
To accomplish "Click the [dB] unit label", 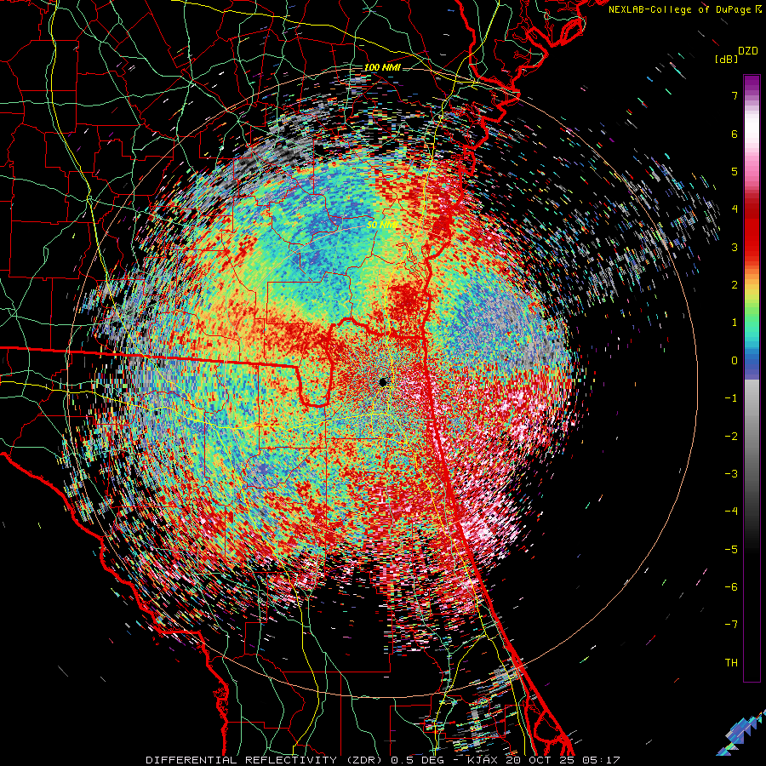I will coord(727,60).
